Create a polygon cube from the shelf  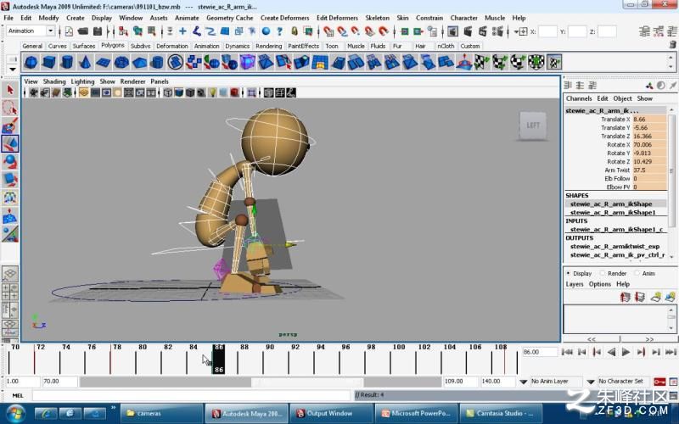click(48, 62)
